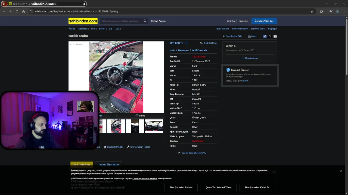
Task: Share listing by email icon
Action: 275,36
